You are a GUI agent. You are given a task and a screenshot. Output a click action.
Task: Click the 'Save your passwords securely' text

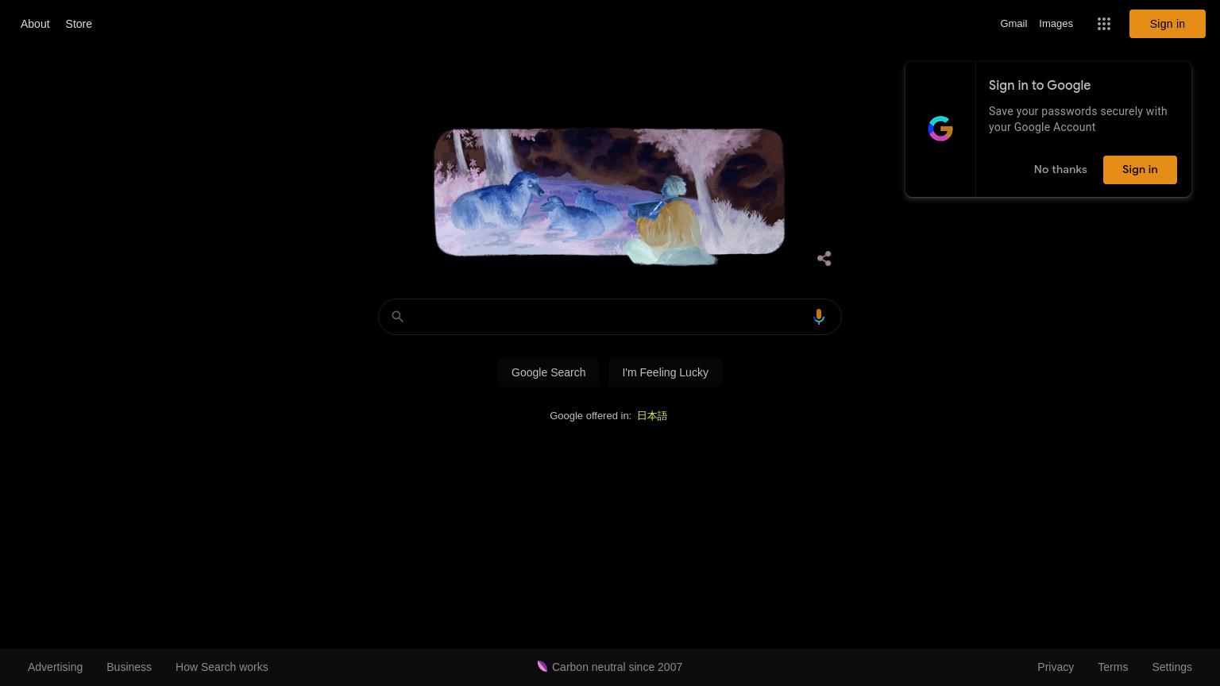click(1078, 119)
